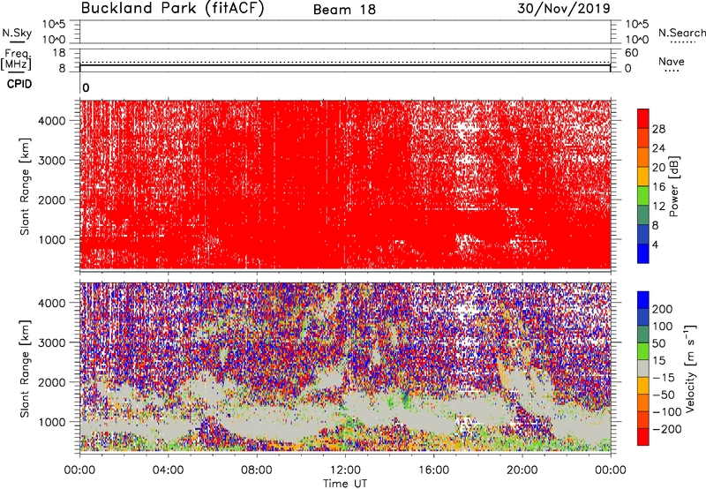The height and width of the screenshot is (489, 706).
Task: Click the red top segment of power colorbar
Action: tap(643, 118)
